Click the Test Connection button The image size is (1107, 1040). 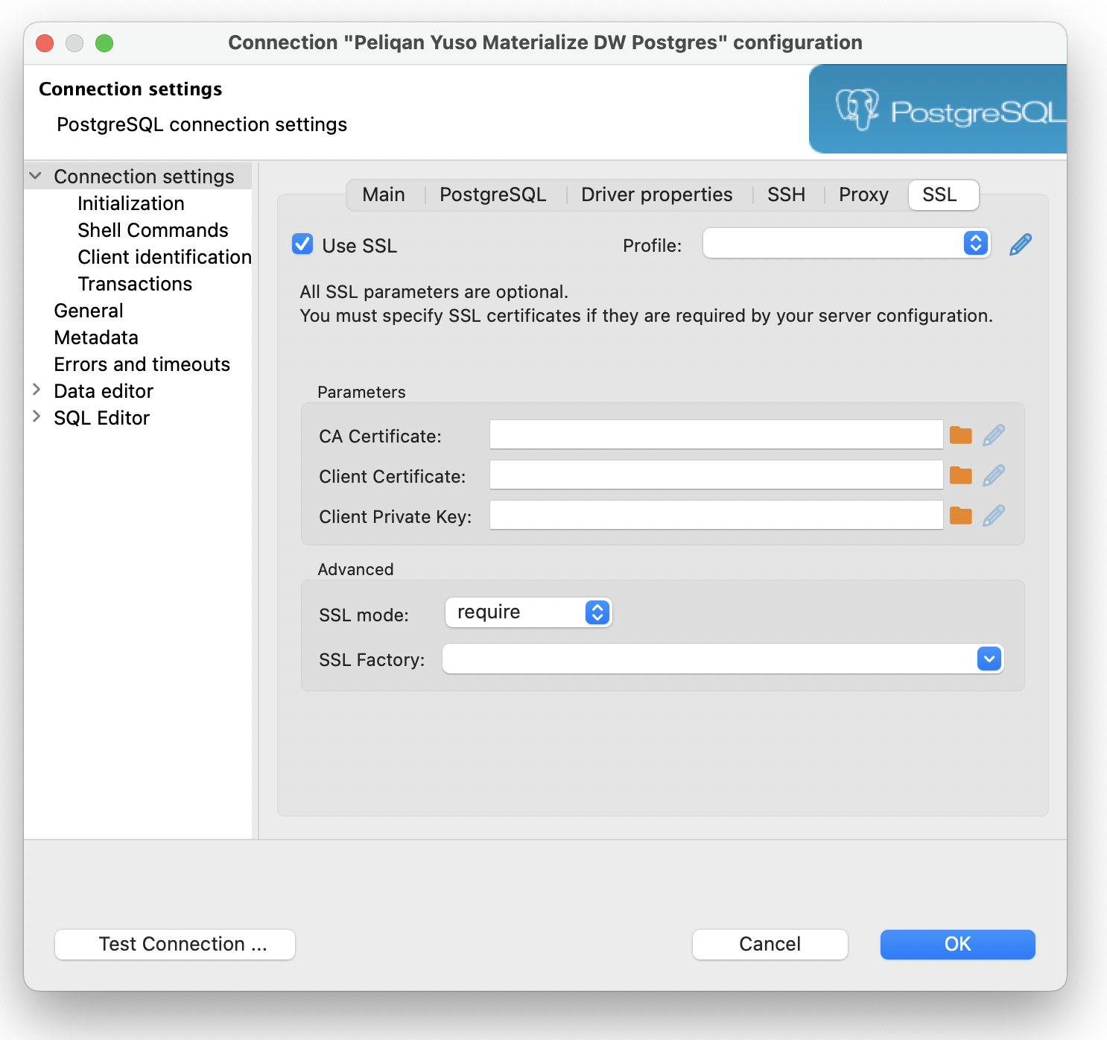[x=175, y=944]
